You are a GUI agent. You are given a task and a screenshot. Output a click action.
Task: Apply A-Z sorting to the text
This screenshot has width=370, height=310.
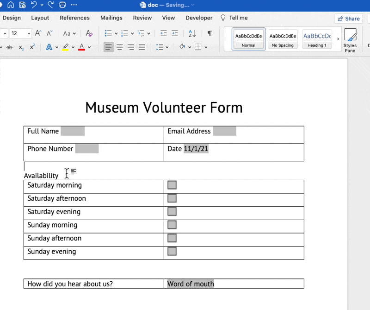[192, 33]
